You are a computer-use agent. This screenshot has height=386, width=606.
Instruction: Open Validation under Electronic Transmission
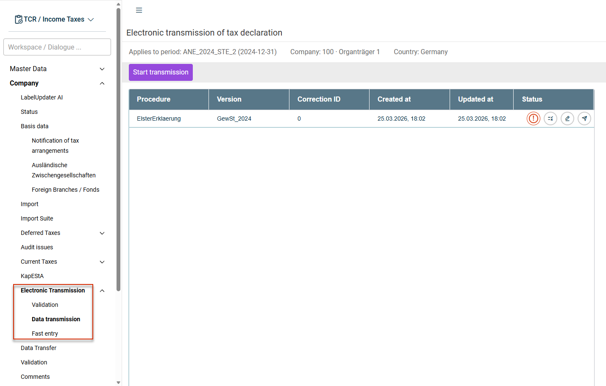(x=45, y=305)
